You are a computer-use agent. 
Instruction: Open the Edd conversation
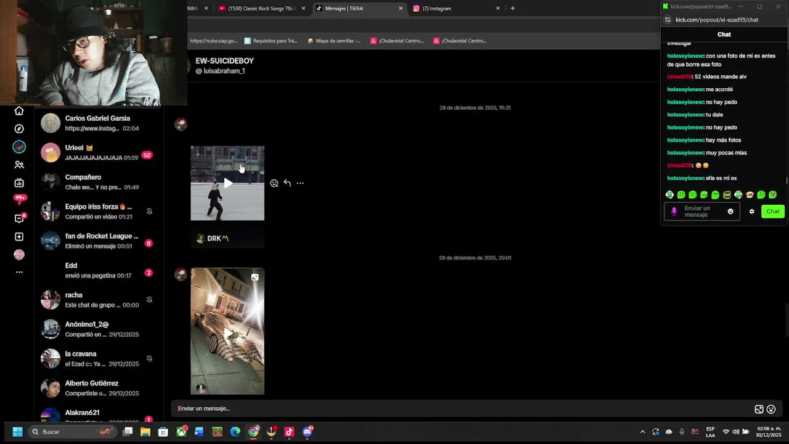click(x=97, y=271)
